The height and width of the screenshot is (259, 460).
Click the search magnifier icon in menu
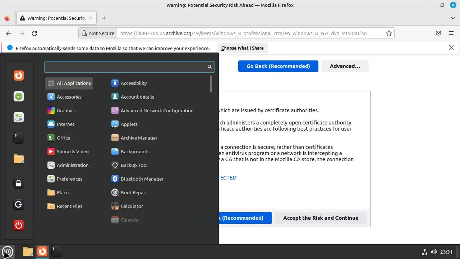pos(210,67)
